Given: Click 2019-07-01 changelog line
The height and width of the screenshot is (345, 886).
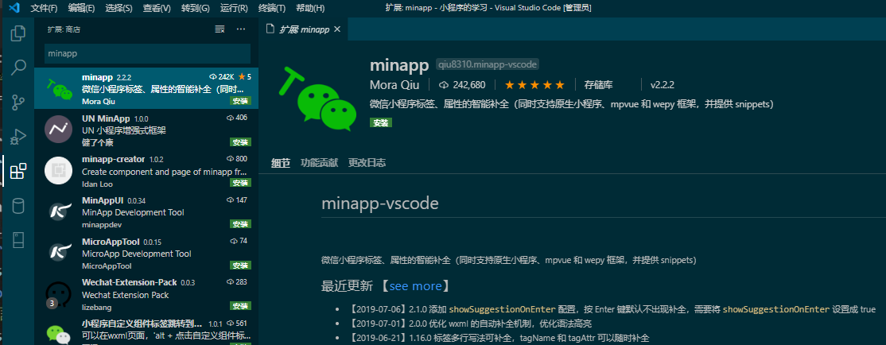Looking at the screenshot, I should tap(471, 324).
